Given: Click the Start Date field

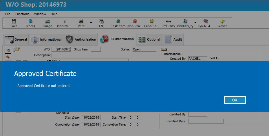Looking at the screenshot, I should point(91,118).
